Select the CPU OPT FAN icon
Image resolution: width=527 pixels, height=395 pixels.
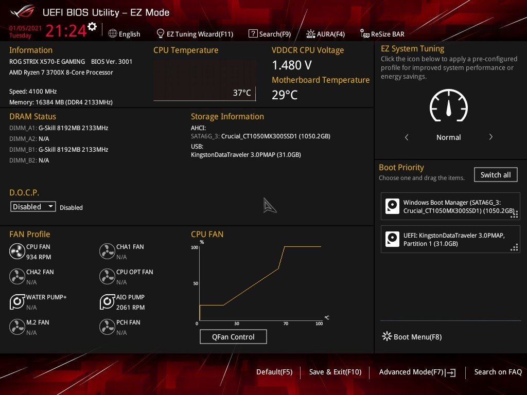click(107, 276)
